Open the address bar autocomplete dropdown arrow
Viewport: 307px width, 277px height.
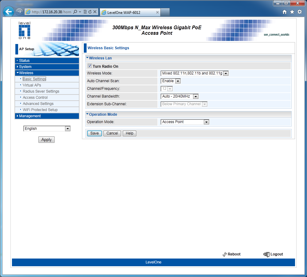[80, 12]
